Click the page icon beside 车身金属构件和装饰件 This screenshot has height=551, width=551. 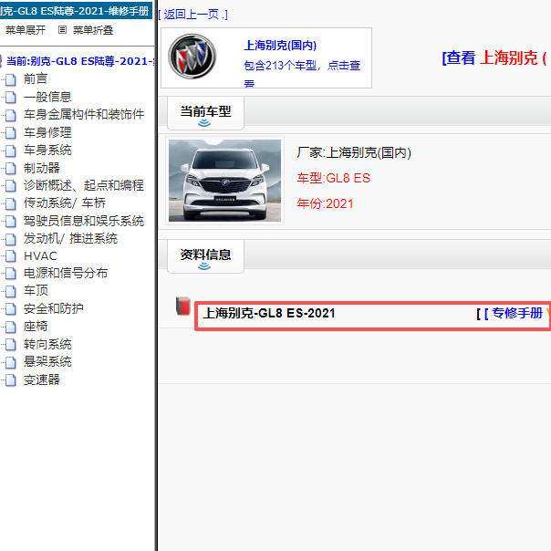11,115
